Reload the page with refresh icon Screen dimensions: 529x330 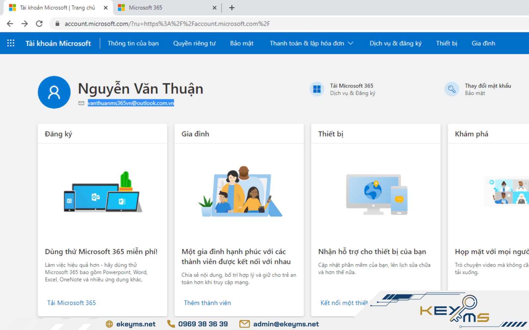[x=39, y=24]
